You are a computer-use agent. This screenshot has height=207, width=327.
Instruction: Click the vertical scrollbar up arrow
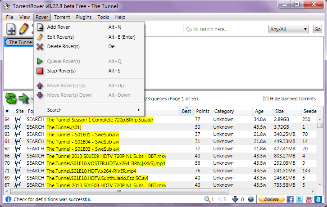(x=320, y=119)
